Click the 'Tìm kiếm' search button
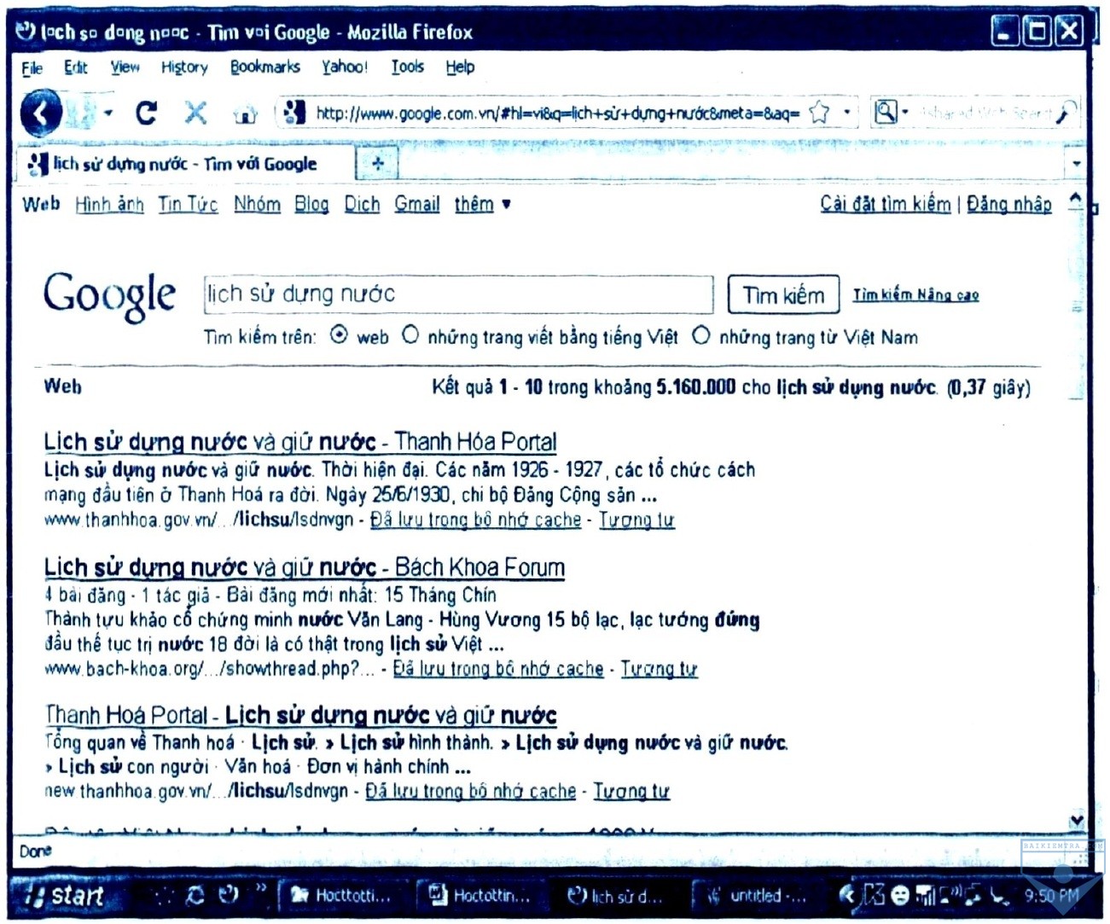The width and height of the screenshot is (1110, 924). [x=783, y=295]
